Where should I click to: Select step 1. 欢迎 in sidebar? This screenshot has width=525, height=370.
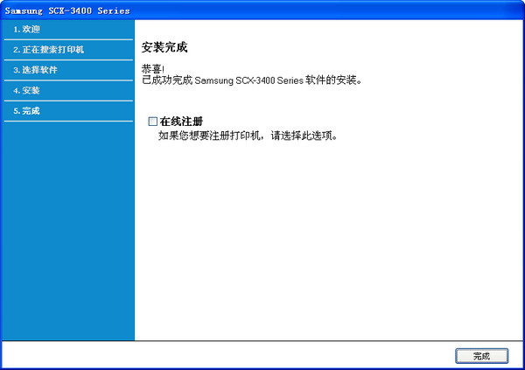tap(68, 30)
